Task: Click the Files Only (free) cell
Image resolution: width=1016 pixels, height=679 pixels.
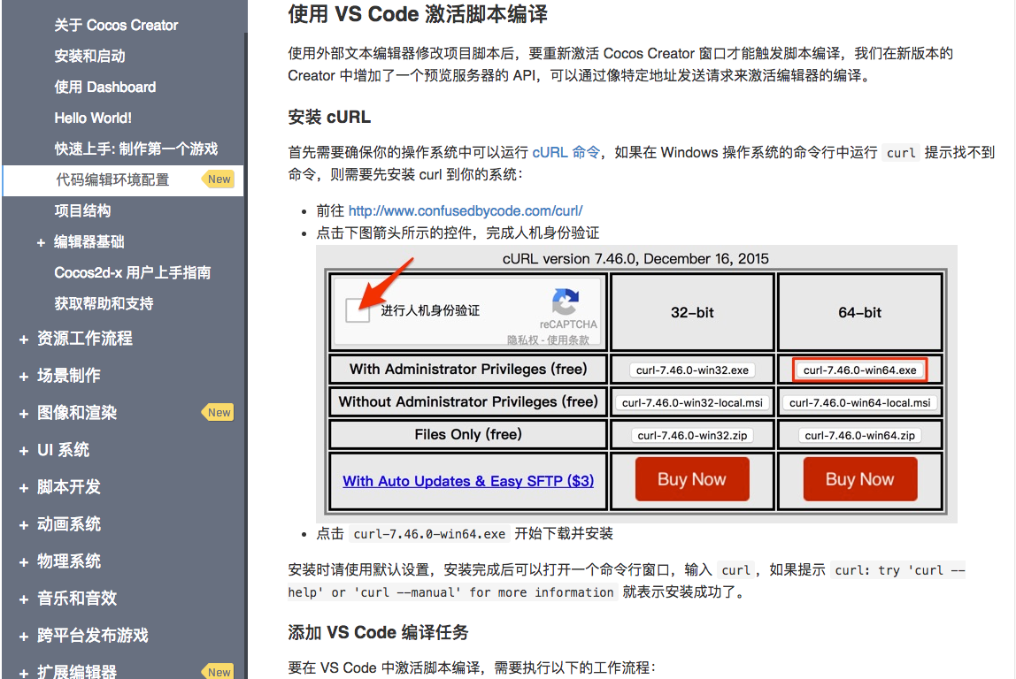Action: tap(468, 434)
